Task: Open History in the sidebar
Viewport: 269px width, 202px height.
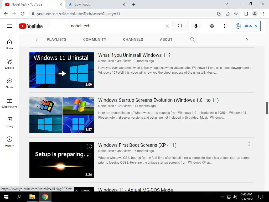Action: point(9,142)
